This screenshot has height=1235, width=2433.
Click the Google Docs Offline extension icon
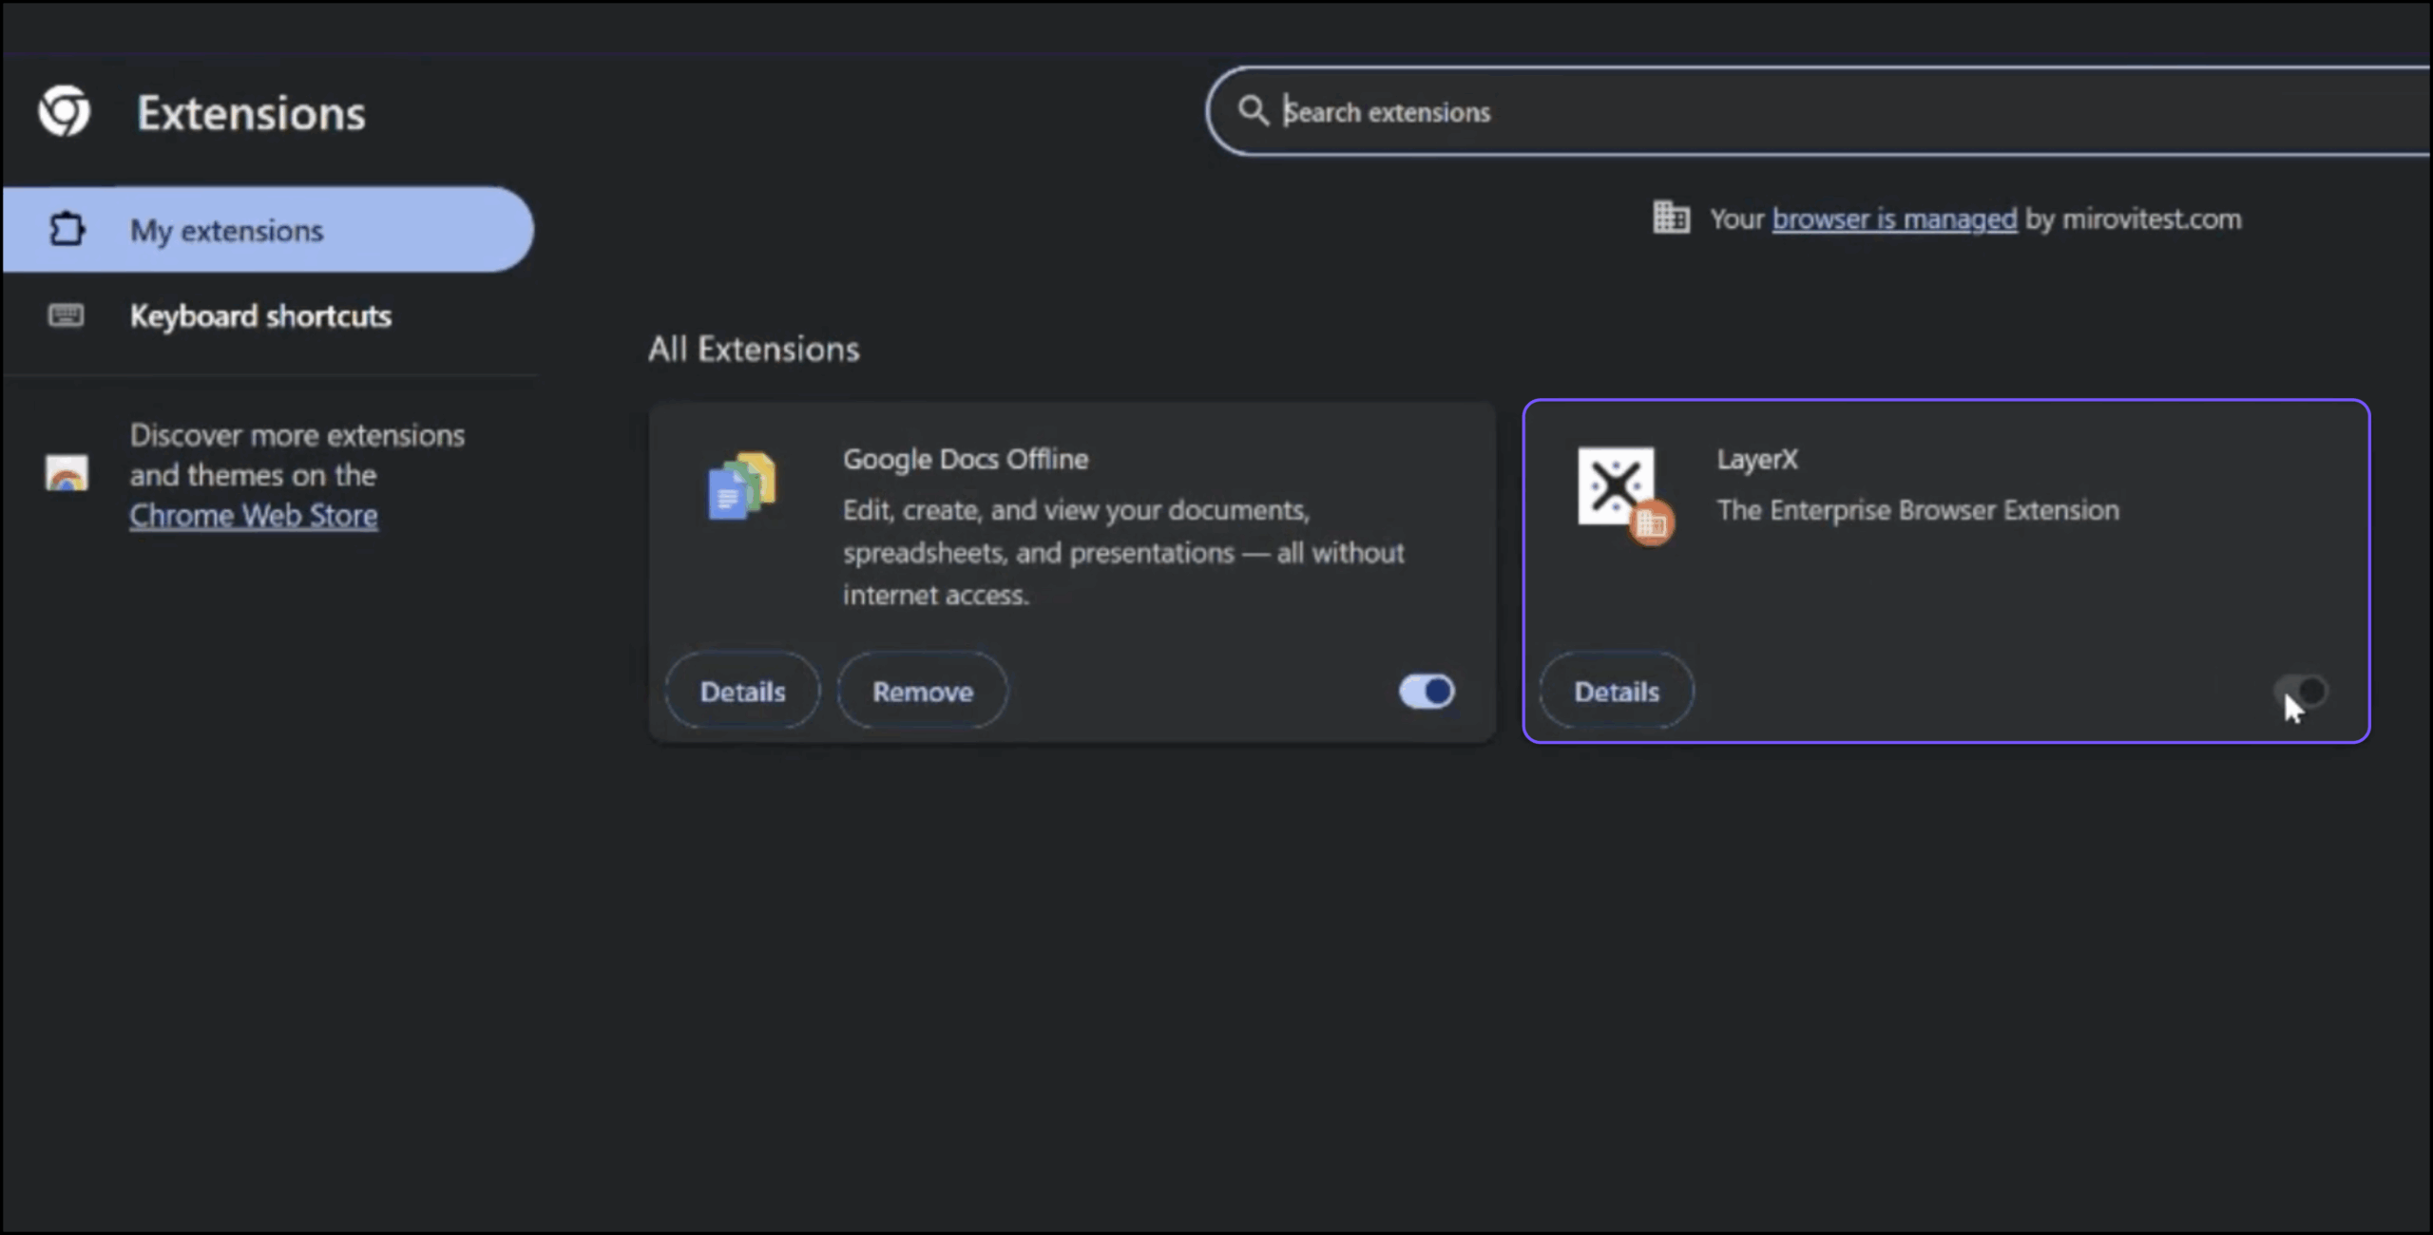[742, 485]
